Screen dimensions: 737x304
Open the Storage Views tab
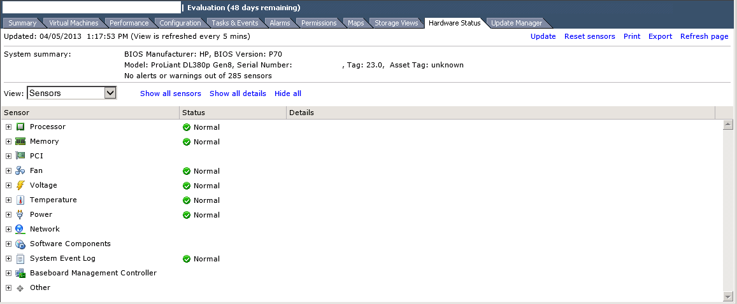tap(396, 23)
